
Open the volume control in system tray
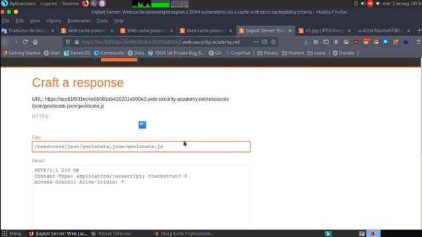[363, 3]
